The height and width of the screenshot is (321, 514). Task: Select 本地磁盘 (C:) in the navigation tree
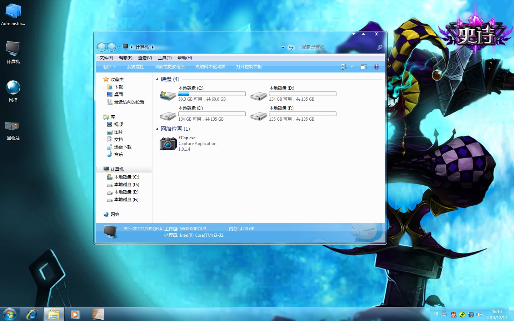pos(123,177)
